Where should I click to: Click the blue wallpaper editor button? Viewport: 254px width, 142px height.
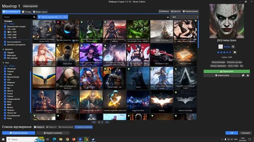(x=19, y=133)
